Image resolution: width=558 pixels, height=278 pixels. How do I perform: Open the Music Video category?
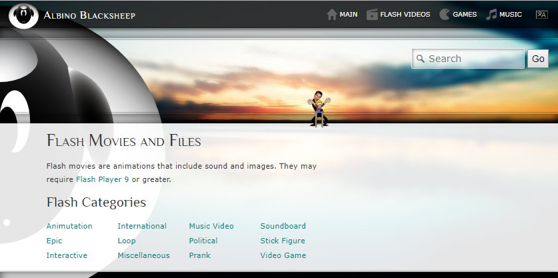211,226
